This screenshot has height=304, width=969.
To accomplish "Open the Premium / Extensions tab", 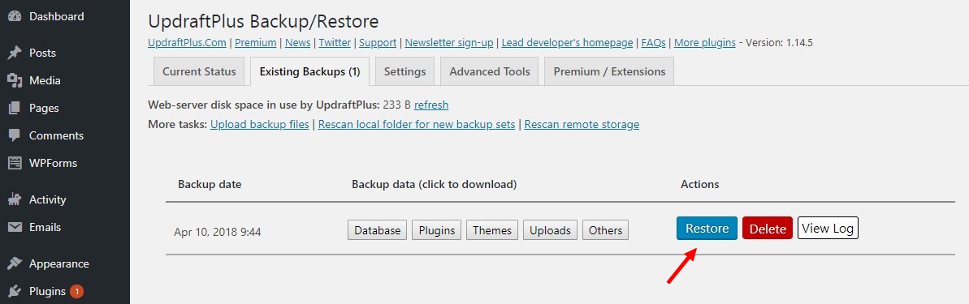I will pos(609,71).
